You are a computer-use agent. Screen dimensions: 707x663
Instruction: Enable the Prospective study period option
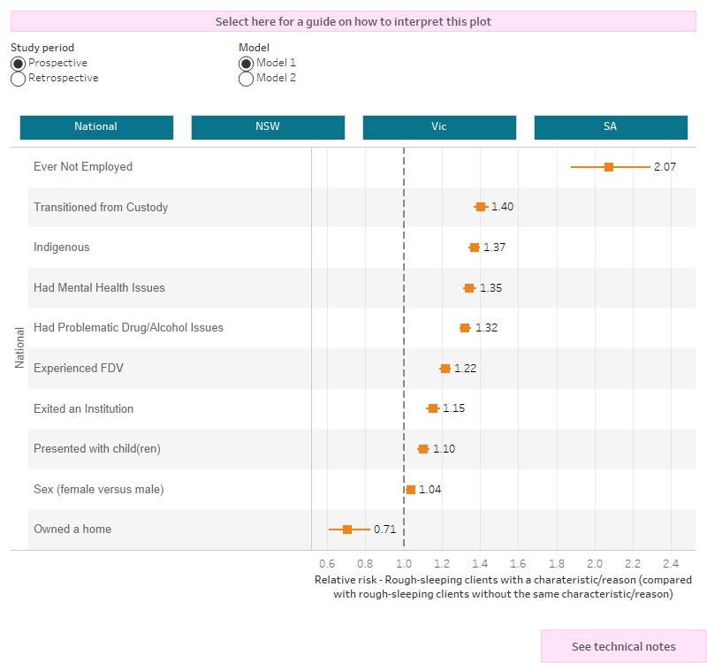pyautogui.click(x=18, y=63)
